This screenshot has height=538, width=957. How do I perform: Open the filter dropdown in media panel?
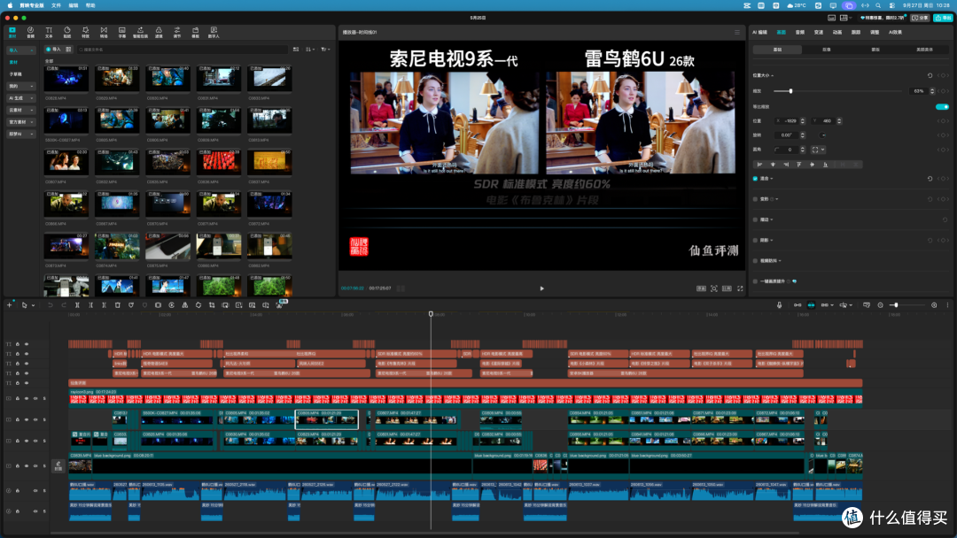tap(325, 50)
